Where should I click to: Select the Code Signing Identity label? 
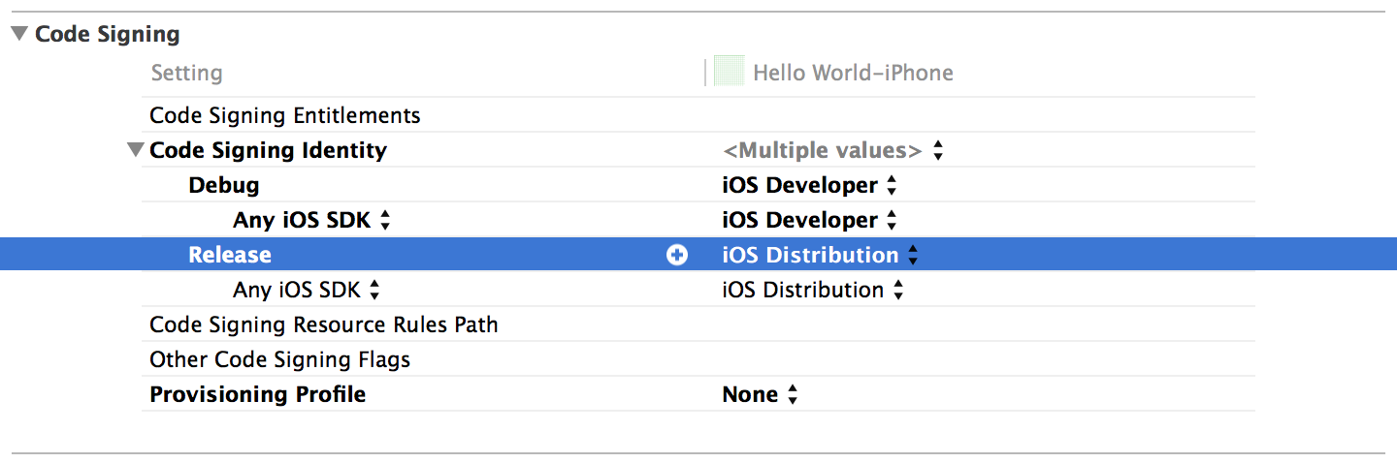[x=268, y=150]
